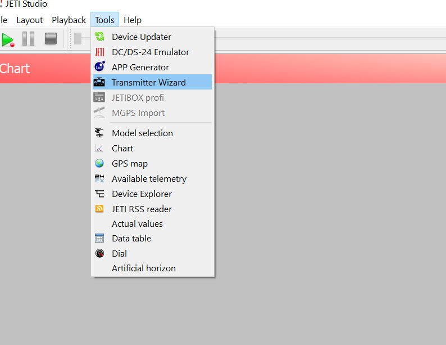Click the Model selection helicopter icon

[99, 133]
